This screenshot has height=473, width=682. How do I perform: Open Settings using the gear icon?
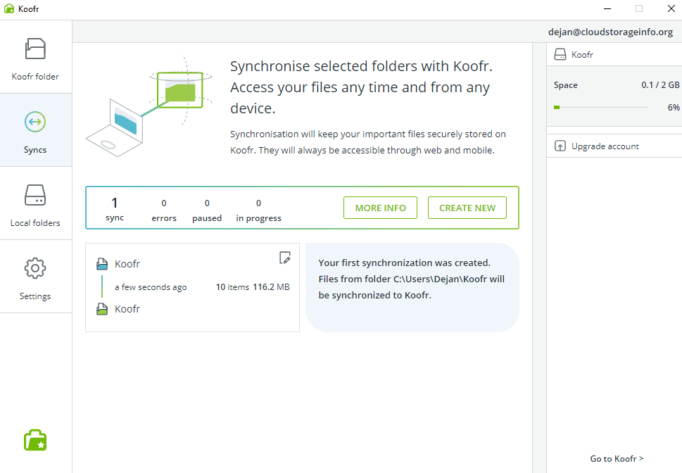tap(34, 268)
